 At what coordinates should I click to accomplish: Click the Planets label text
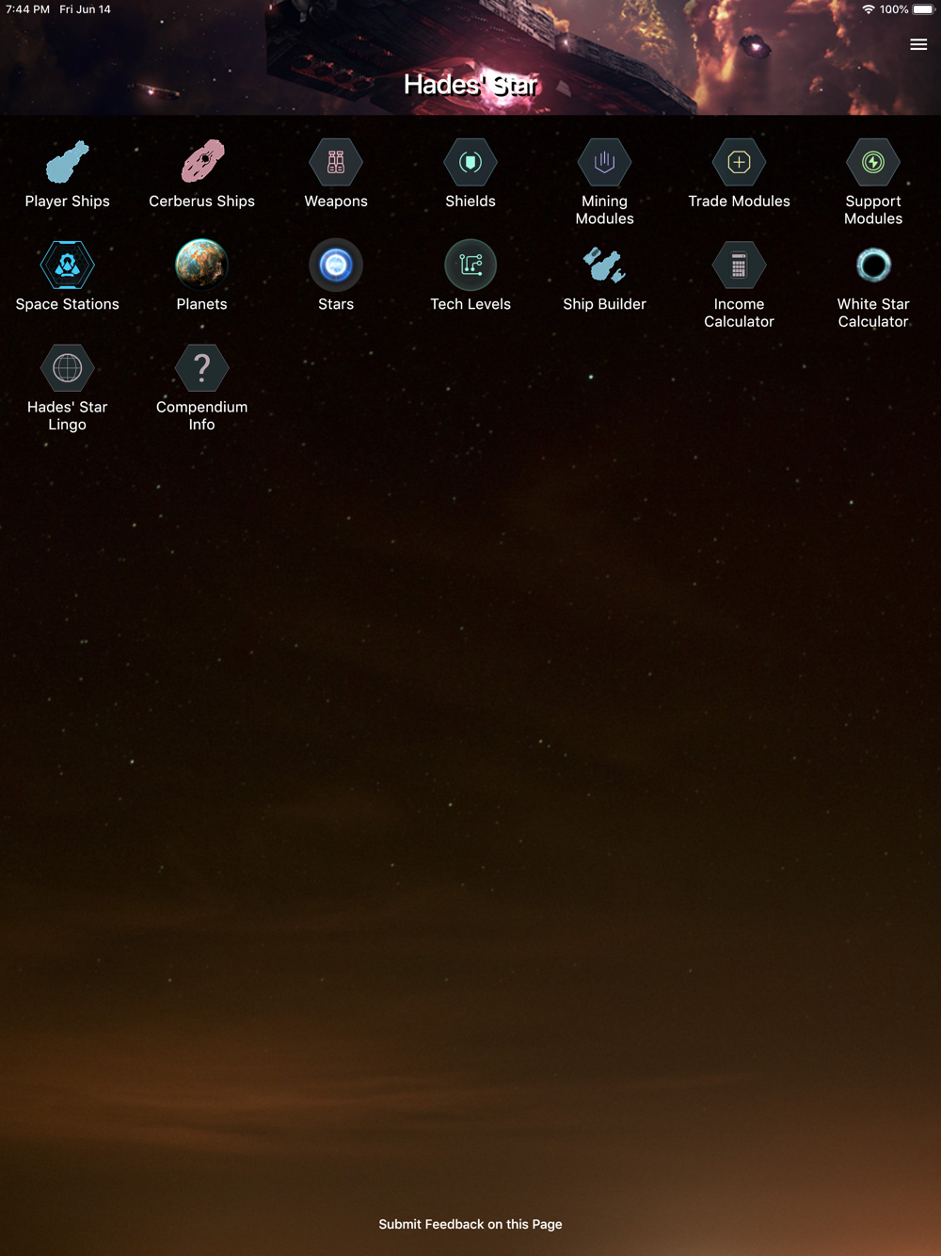(x=201, y=304)
